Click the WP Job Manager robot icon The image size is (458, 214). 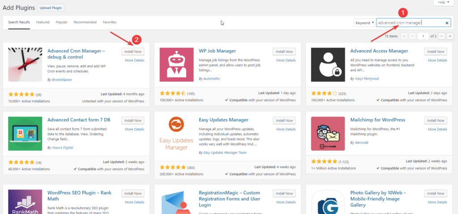tap(176, 64)
